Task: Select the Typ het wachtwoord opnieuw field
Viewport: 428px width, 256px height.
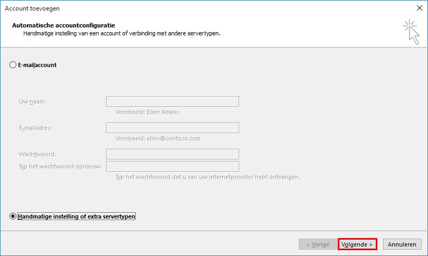Action: point(172,166)
